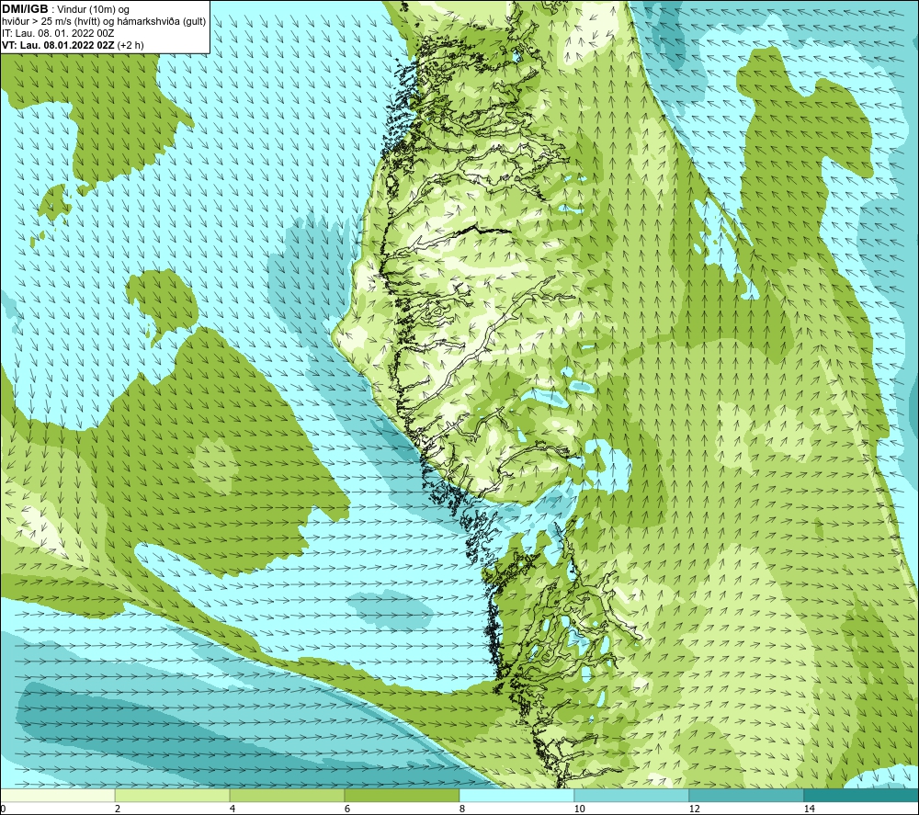Click the legend label "8"
The image size is (919, 815).
click(462, 809)
